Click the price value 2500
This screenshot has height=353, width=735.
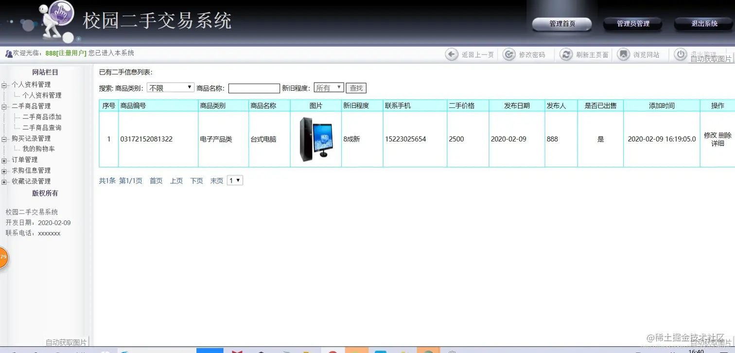click(x=456, y=139)
